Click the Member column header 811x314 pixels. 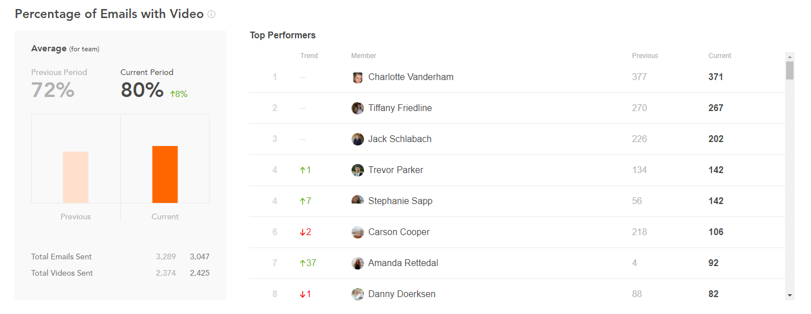363,56
